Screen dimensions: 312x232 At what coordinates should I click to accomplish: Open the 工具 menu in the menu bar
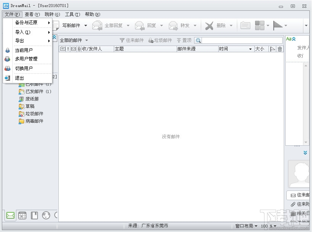72,14
